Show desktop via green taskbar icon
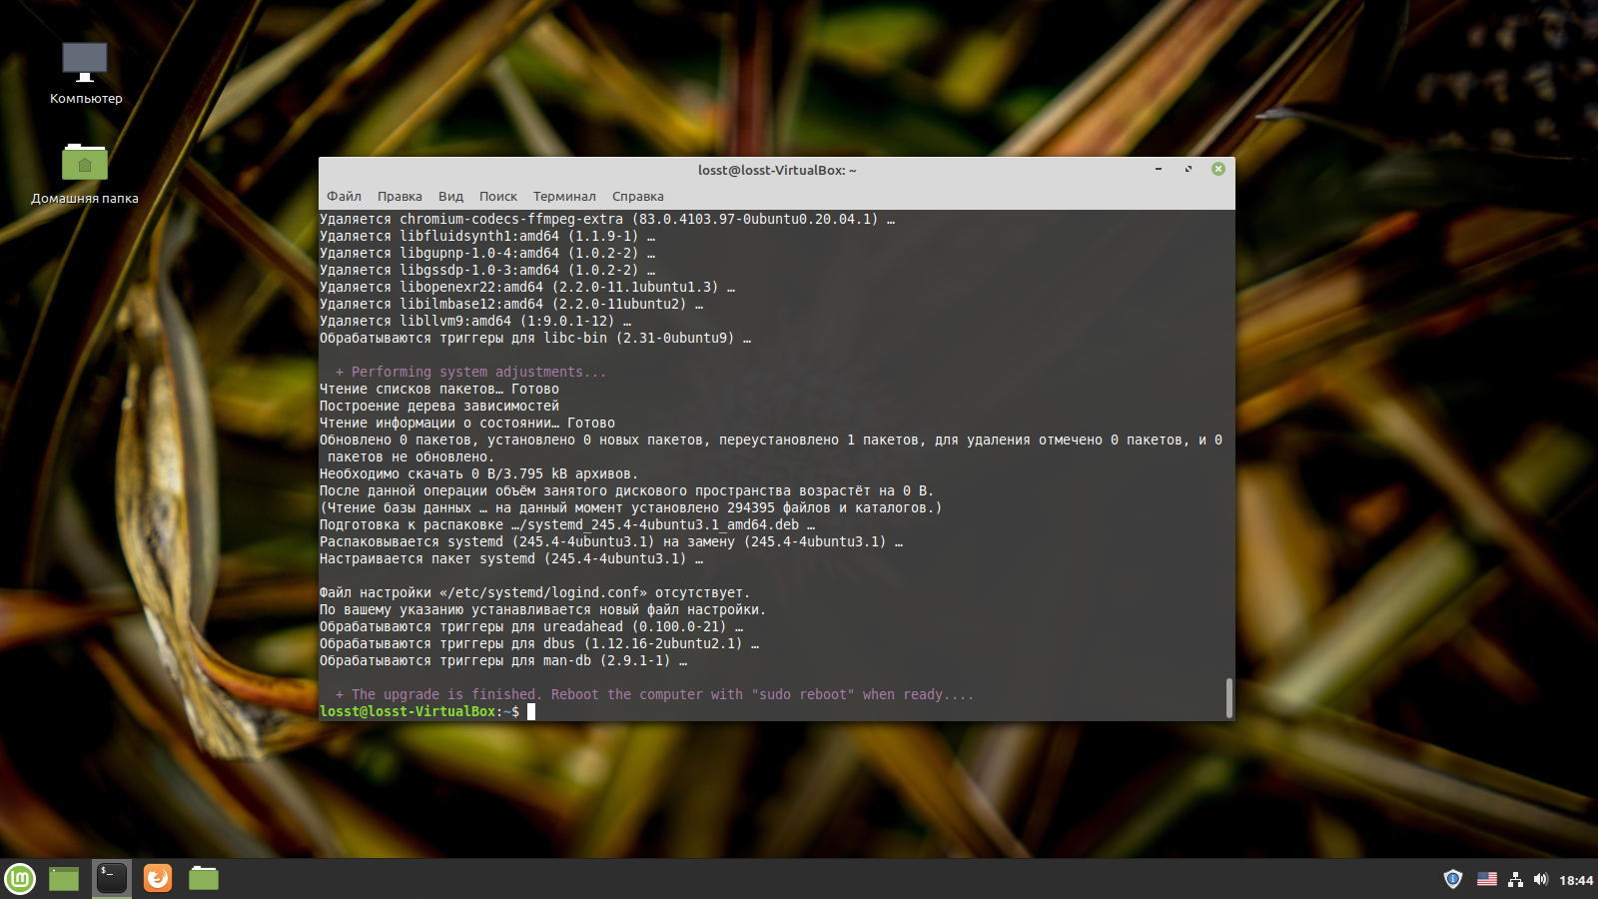The height and width of the screenshot is (899, 1598). [64, 879]
